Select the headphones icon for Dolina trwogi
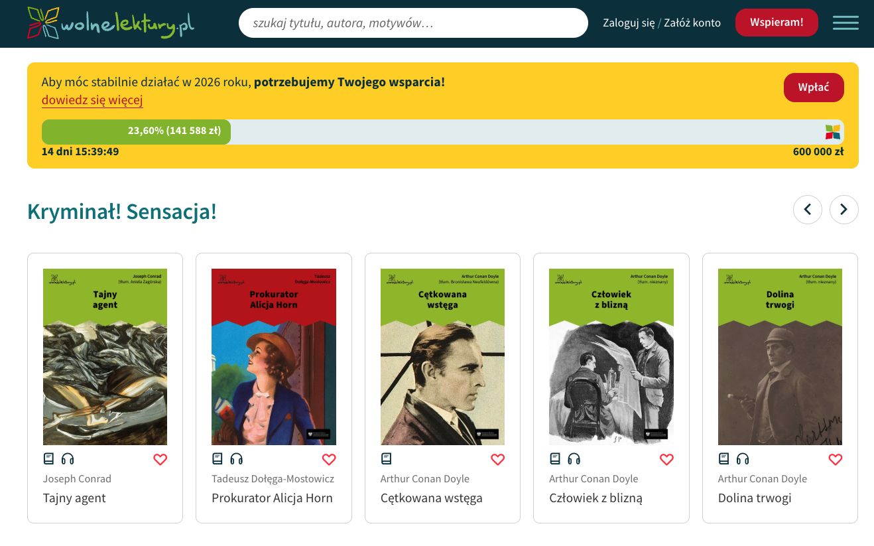The height and width of the screenshot is (546, 874). click(743, 458)
